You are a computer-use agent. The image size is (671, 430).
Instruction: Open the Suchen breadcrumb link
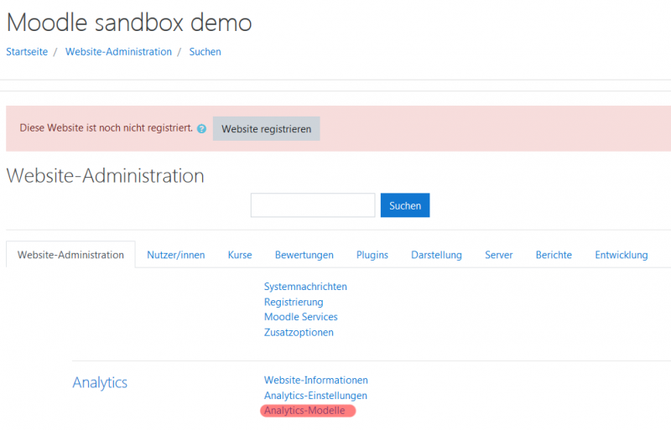coord(205,52)
